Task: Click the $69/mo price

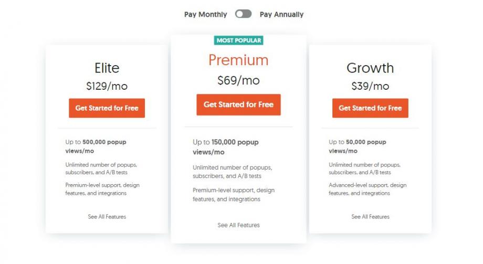Action: click(238, 81)
